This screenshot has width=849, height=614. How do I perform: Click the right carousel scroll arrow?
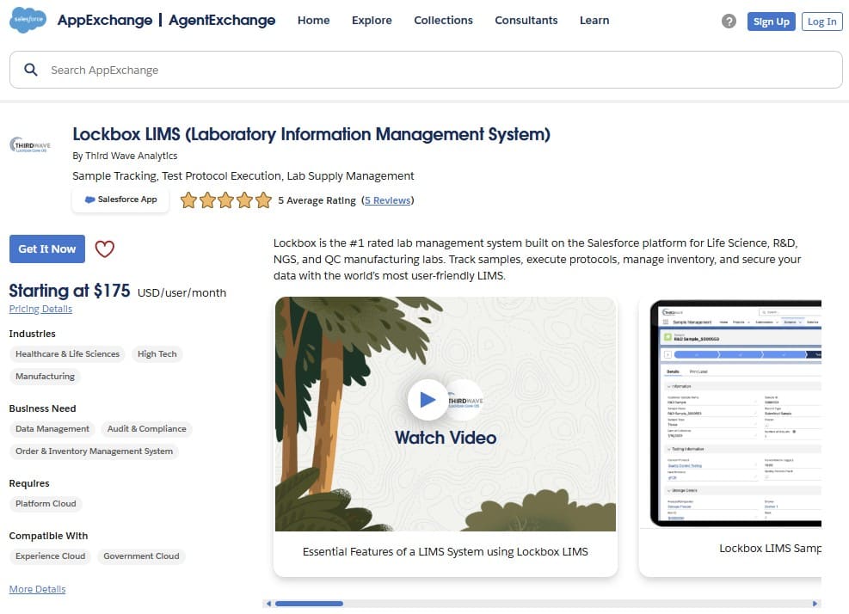[815, 603]
